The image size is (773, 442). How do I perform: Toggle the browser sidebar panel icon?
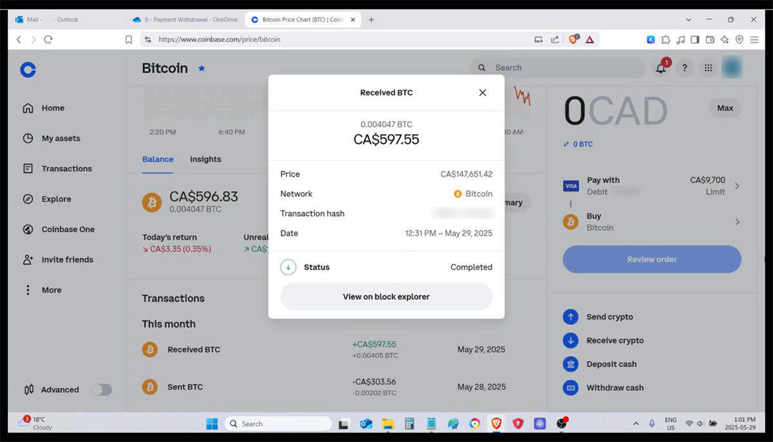pyautogui.click(x=695, y=39)
